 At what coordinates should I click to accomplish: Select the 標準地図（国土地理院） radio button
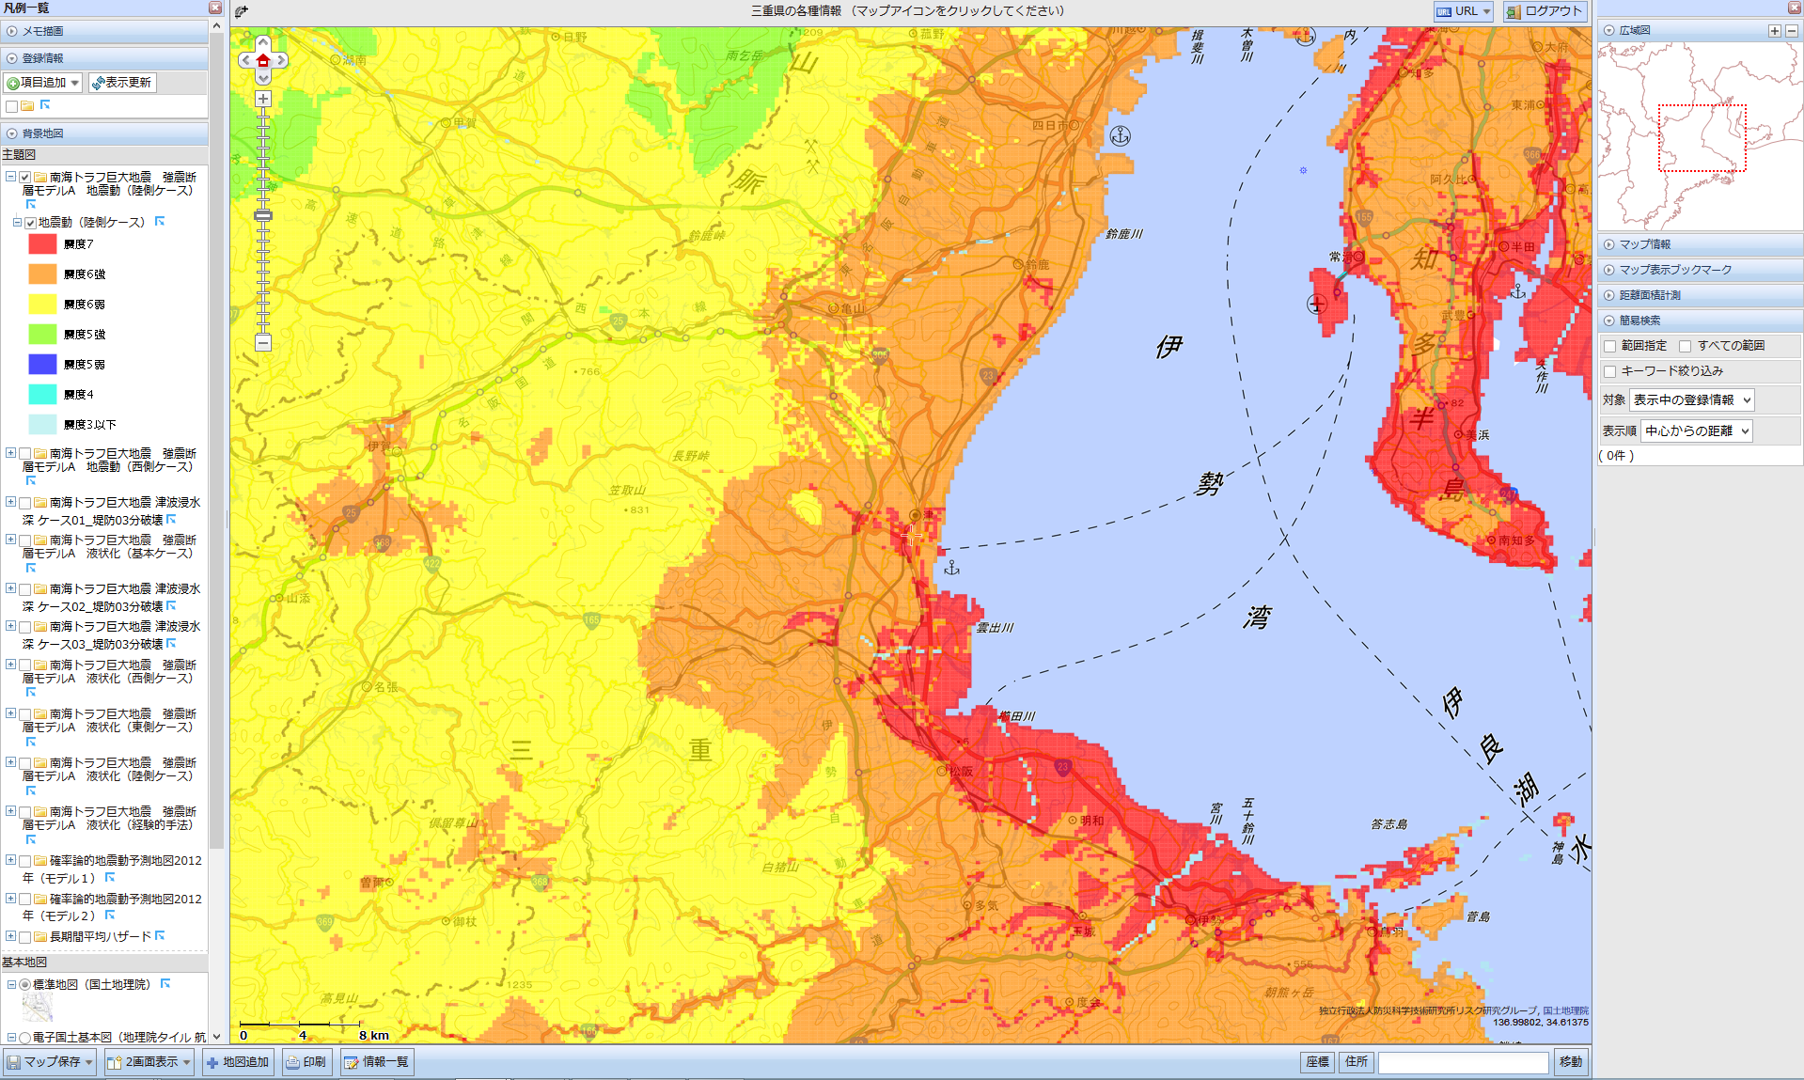pyautogui.click(x=25, y=985)
